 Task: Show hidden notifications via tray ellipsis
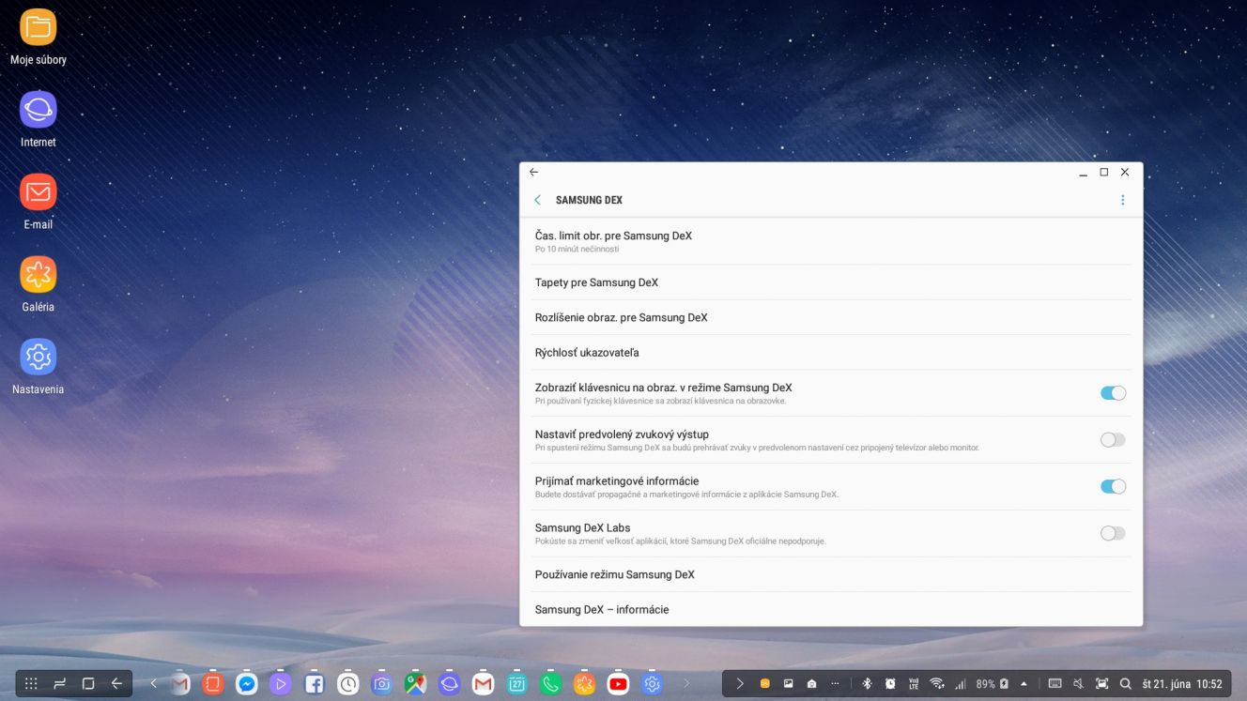(835, 684)
